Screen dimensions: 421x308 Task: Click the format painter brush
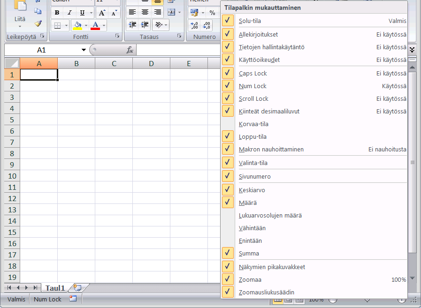38,23
